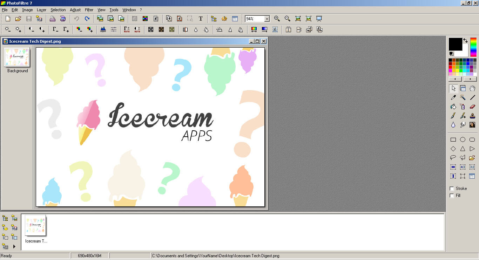Select the Magic wand tool
This screenshot has height=260, width=479.
(463, 97)
